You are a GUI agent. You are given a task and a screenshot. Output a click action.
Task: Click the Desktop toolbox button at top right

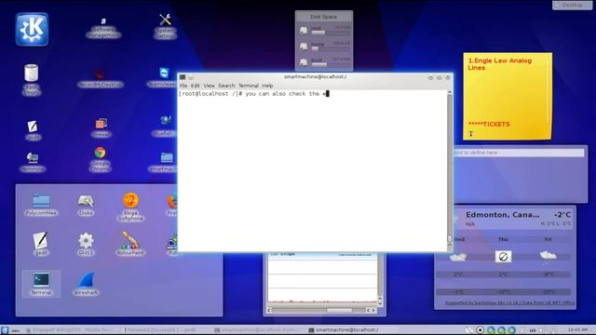572,5
